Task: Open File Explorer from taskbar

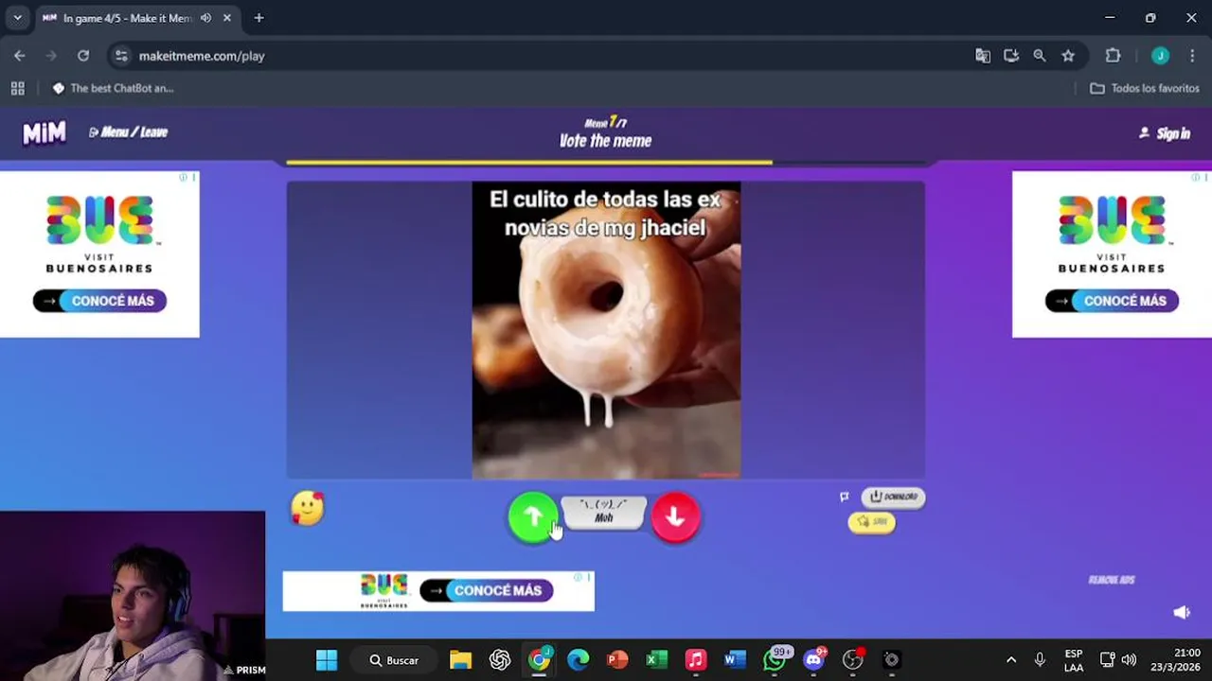Action: (460, 660)
